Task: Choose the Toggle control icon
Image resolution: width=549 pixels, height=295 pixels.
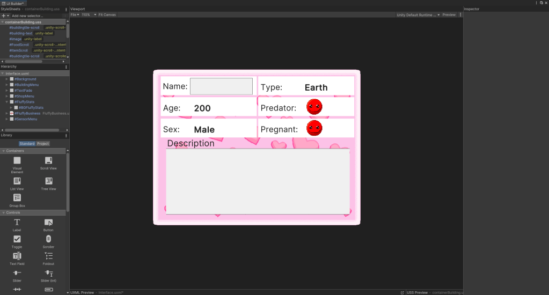Action: pos(17,239)
